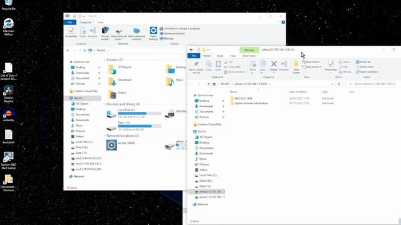The image size is (401, 225).
Task: Open the Documents Shortcut on desktop
Action: coord(8,182)
